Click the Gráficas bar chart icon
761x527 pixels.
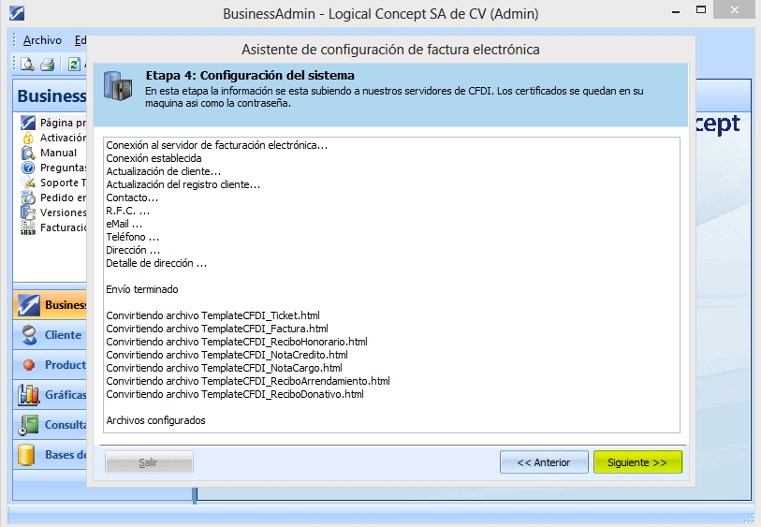tap(28, 395)
